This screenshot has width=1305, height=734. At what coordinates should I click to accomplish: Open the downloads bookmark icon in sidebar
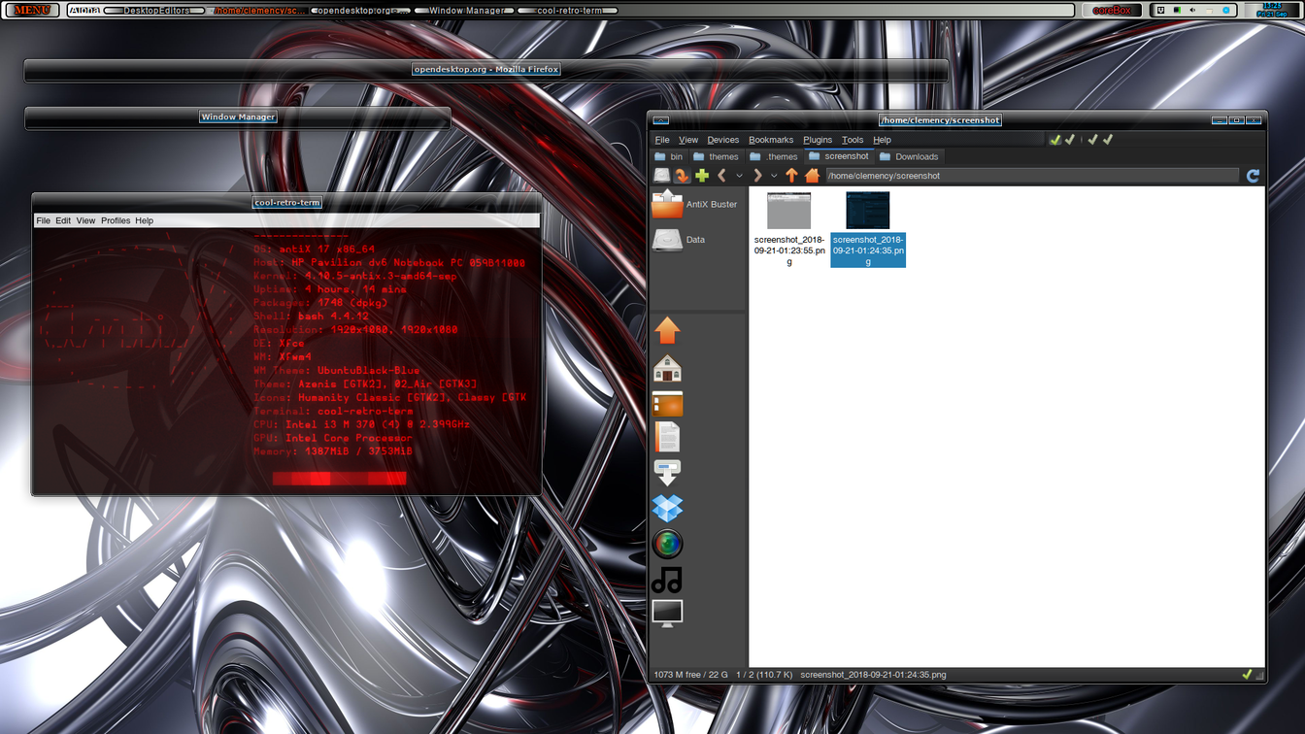tap(667, 472)
